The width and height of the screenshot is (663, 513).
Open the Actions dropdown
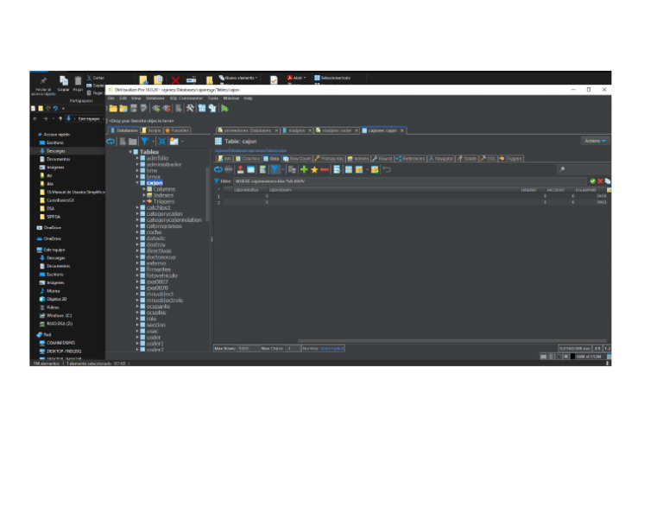595,141
